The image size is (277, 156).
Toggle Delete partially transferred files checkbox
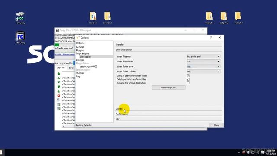[x=188, y=79]
